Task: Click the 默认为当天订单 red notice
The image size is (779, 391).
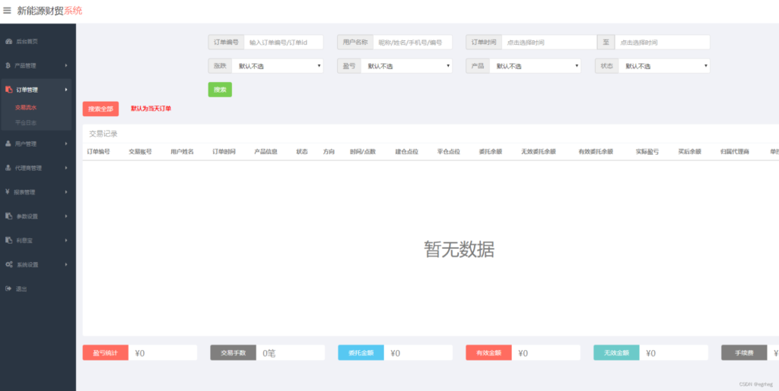Action: pos(151,108)
